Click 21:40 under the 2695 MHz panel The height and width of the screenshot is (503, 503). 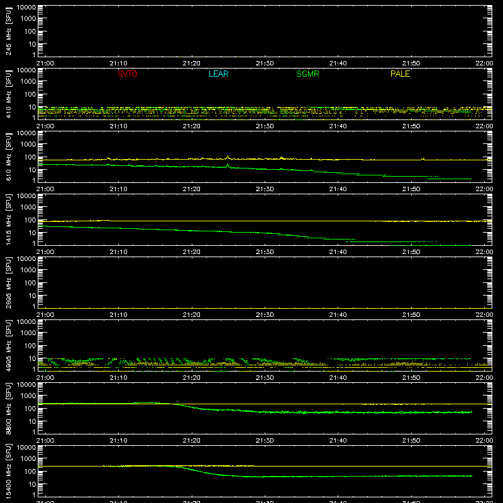[338, 315]
